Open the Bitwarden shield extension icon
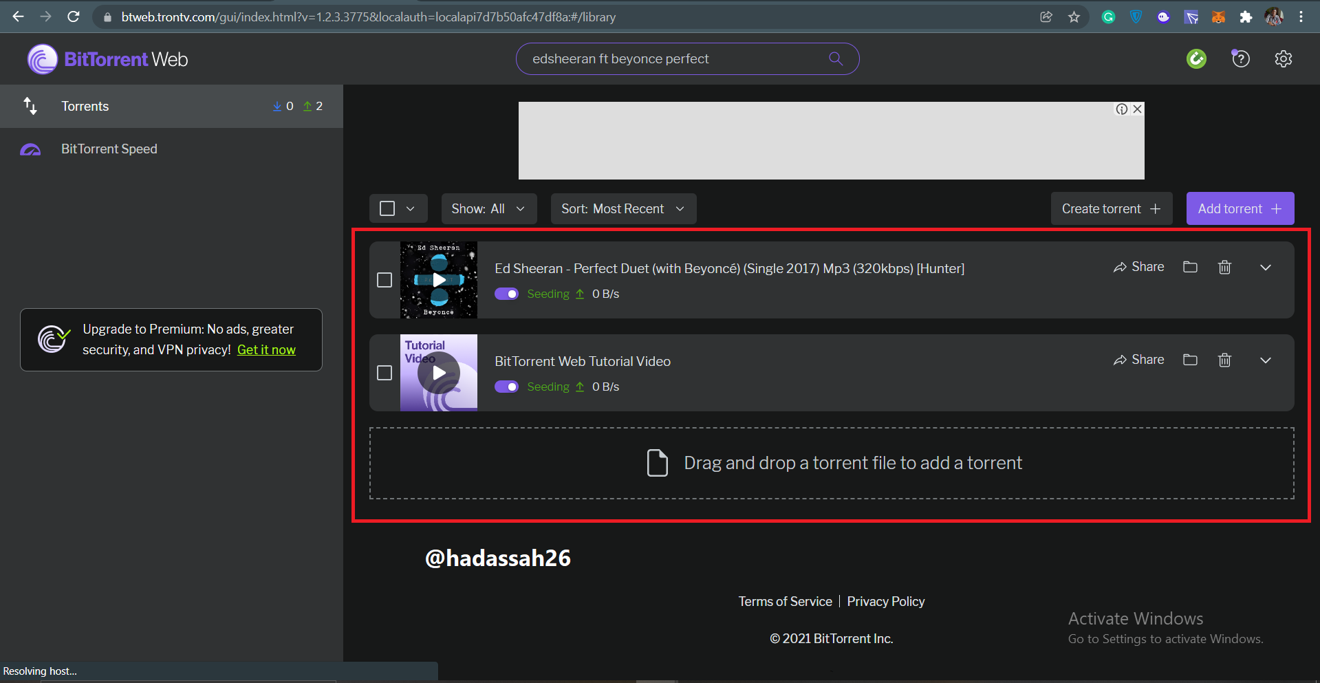 (x=1136, y=17)
